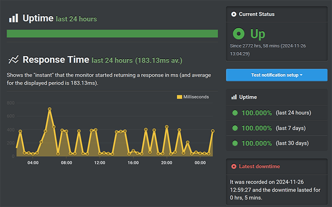The width and height of the screenshot is (332, 207).
Task: Click the large green Up status icon
Action: point(239,34)
